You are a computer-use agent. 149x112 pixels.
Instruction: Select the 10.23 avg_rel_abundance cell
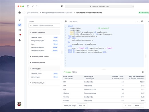coord(142,82)
